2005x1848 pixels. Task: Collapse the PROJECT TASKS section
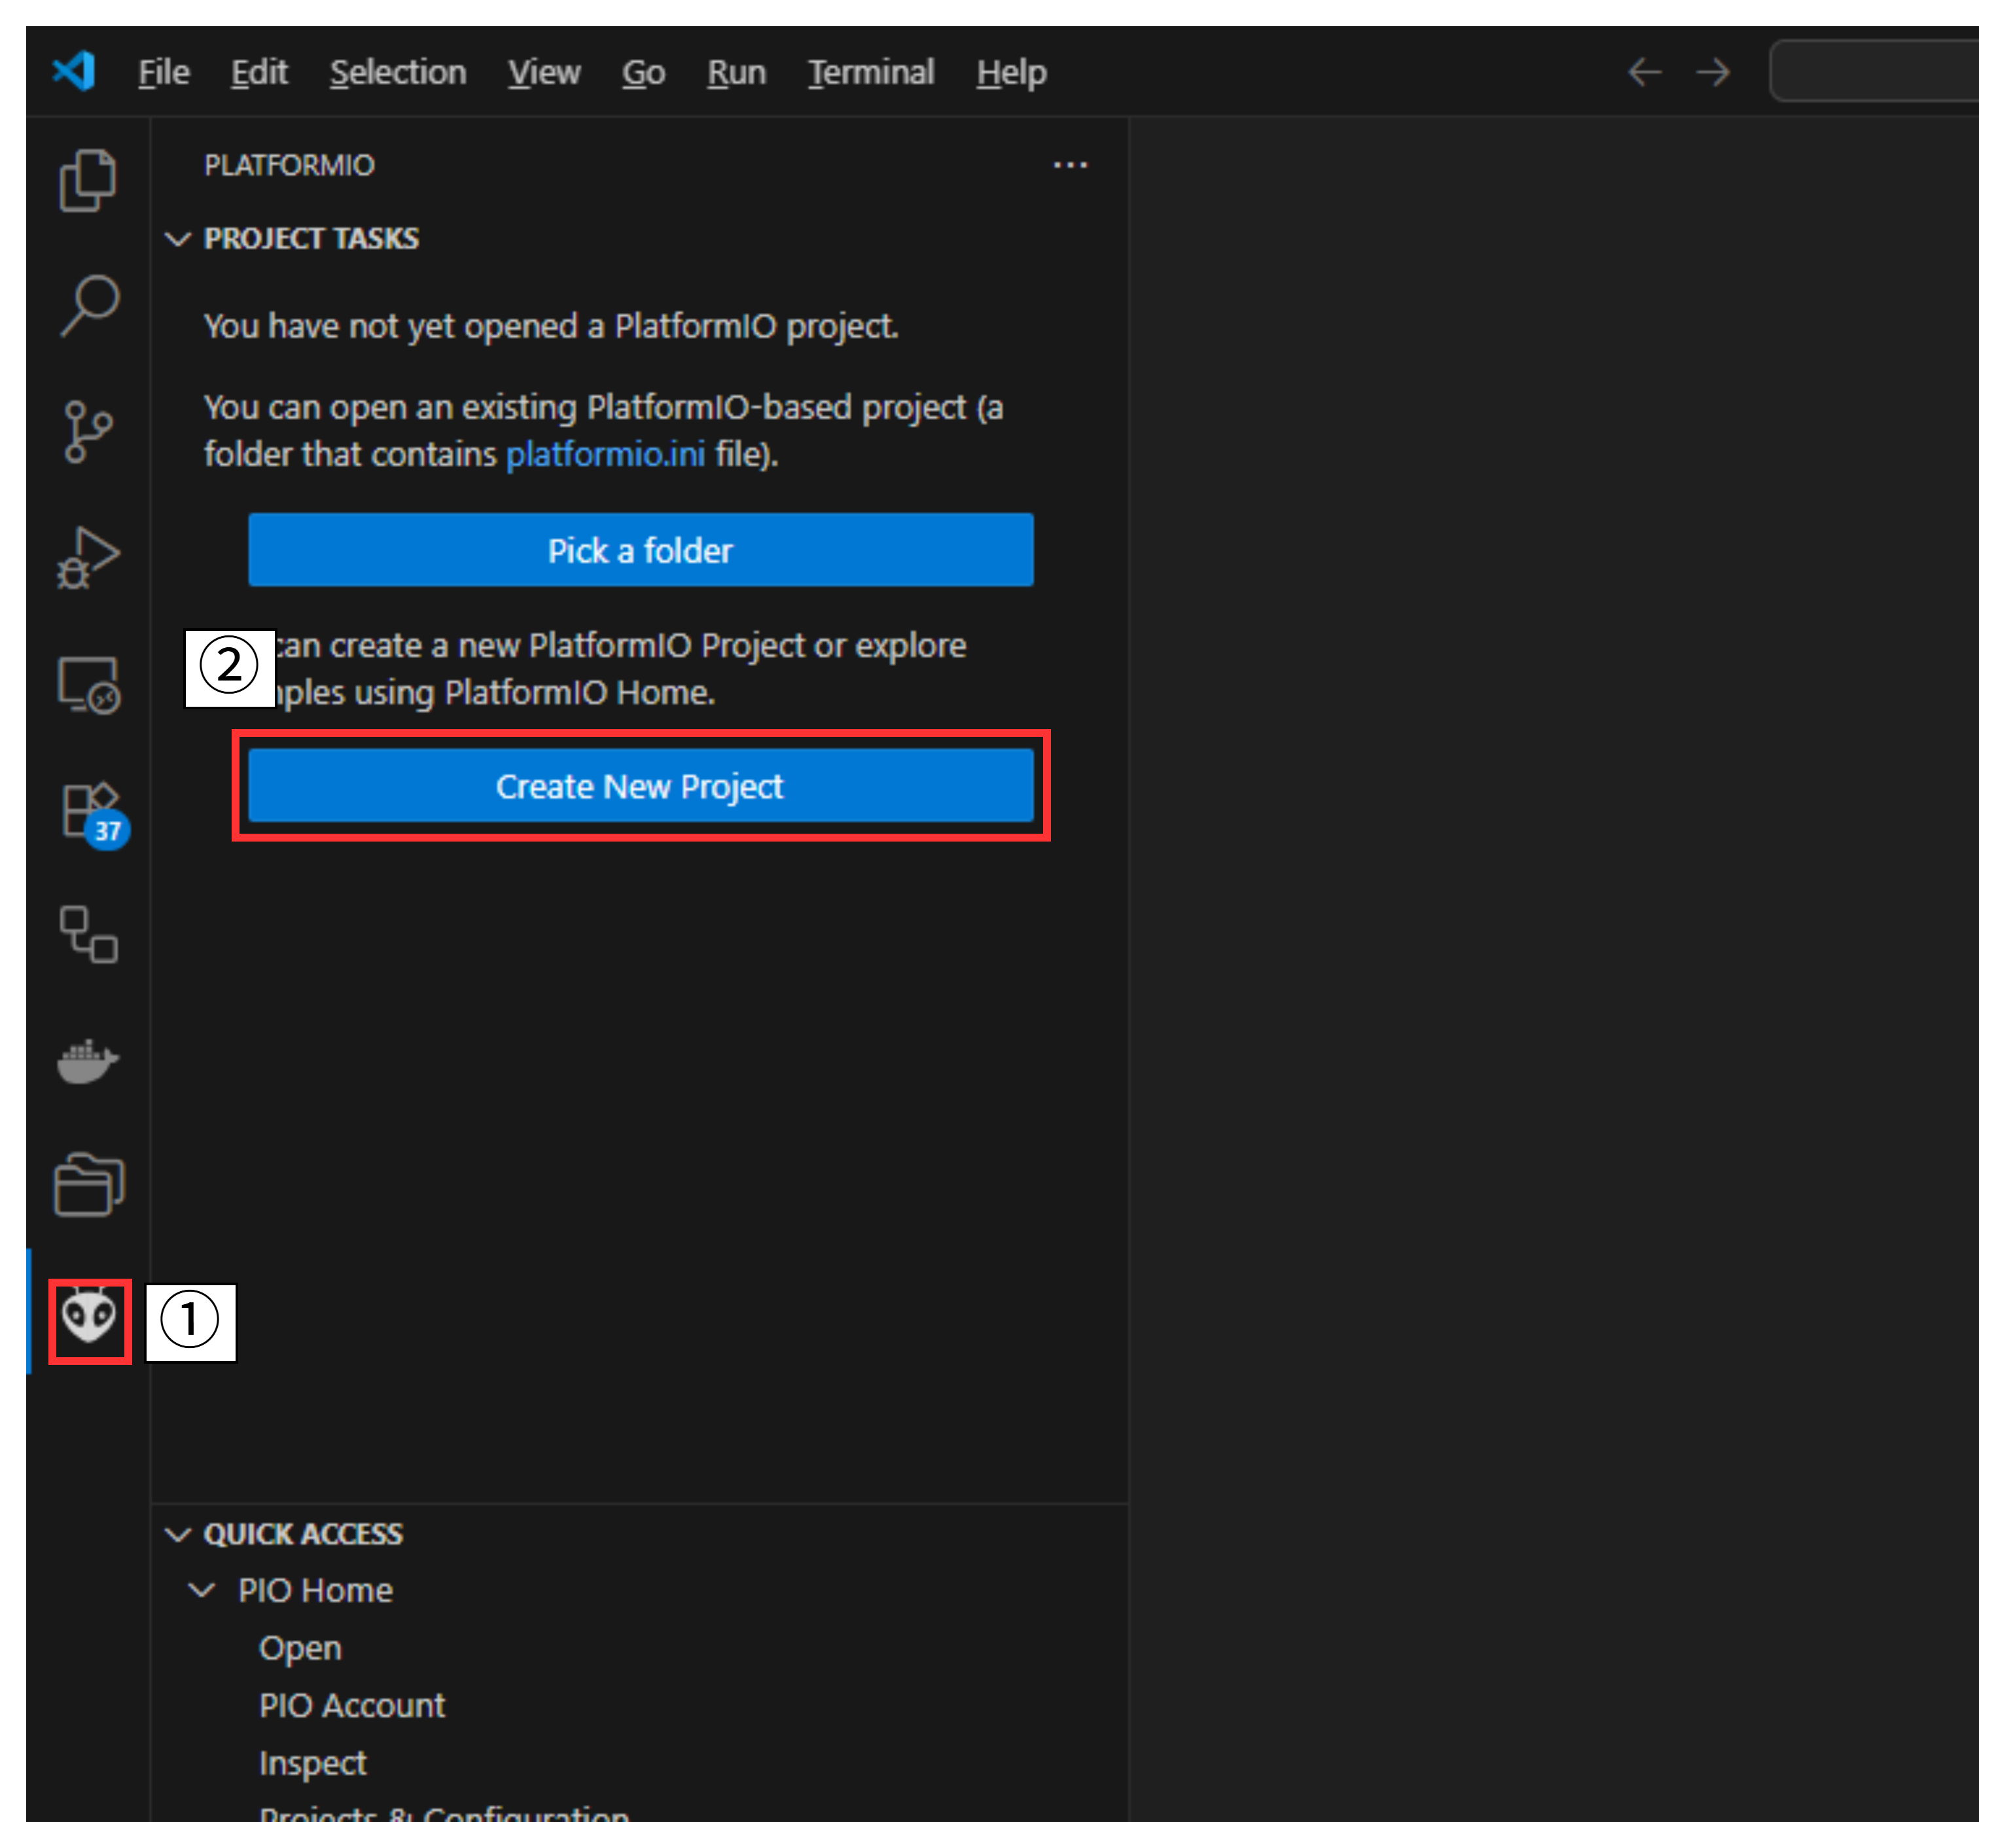[x=178, y=239]
